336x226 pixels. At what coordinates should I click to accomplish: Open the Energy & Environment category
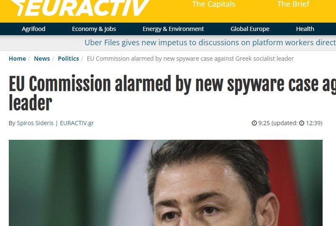[173, 29]
